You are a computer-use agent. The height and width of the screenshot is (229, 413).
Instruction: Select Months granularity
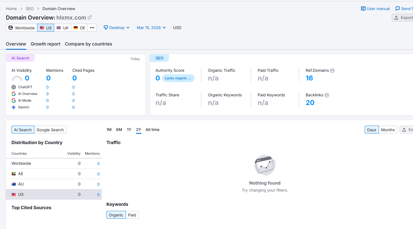click(388, 130)
